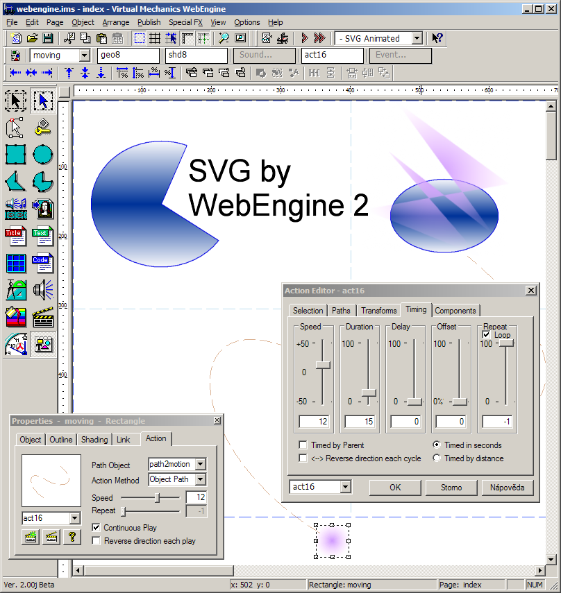
Task: Select the loudspeaker sound tool
Action: click(x=43, y=291)
